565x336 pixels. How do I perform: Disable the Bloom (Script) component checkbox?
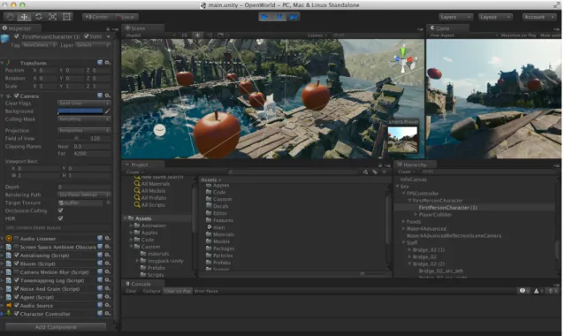pos(16,263)
